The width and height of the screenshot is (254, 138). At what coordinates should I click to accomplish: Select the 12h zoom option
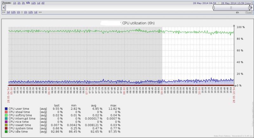tap(33, 3)
